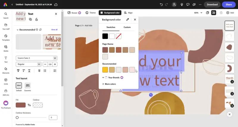Pick a color with the eyedropper tool
Screen dimensions: 238x127
tap(128, 20)
